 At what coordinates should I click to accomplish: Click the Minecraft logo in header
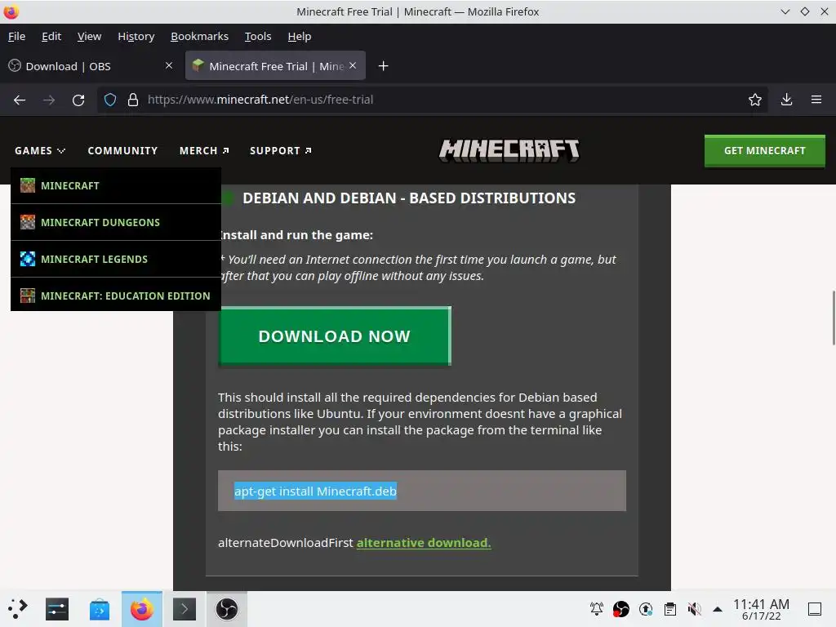pos(509,150)
